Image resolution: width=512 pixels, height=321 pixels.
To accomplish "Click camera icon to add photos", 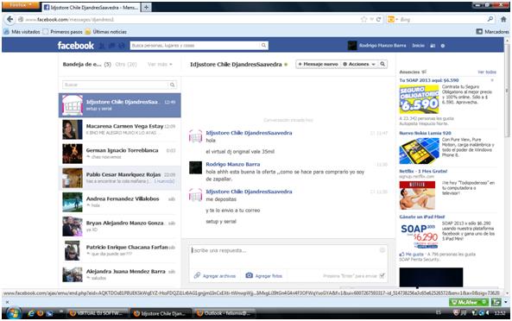I will coord(250,275).
